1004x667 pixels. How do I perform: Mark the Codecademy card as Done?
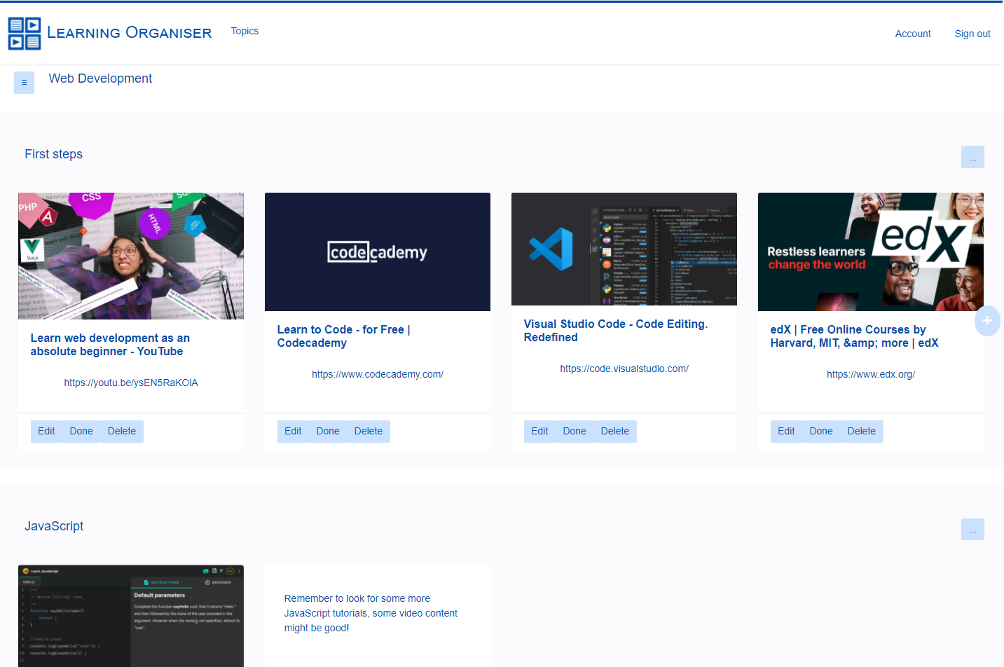coord(327,432)
